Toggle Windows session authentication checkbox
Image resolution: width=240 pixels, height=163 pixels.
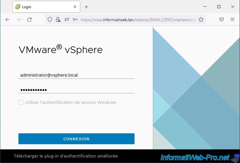point(21,102)
